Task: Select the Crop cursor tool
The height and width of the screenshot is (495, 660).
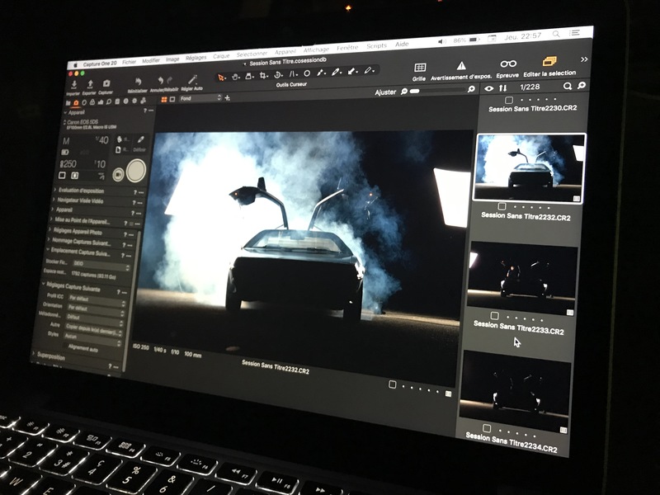Action: tap(263, 76)
